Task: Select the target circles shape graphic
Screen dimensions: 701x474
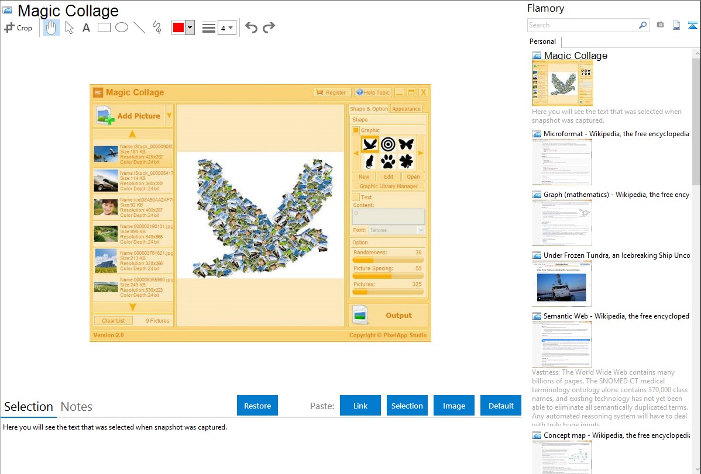Action: tap(388, 144)
